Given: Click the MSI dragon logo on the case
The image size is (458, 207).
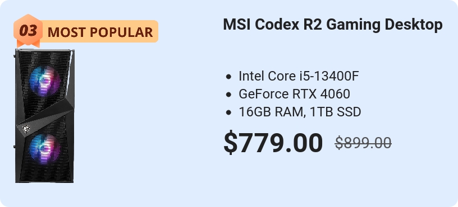Looking at the screenshot, I should tap(26, 129).
